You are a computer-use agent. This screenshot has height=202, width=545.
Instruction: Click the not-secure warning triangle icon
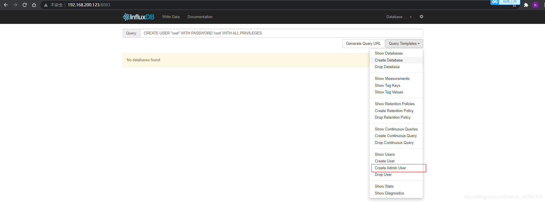click(x=46, y=5)
